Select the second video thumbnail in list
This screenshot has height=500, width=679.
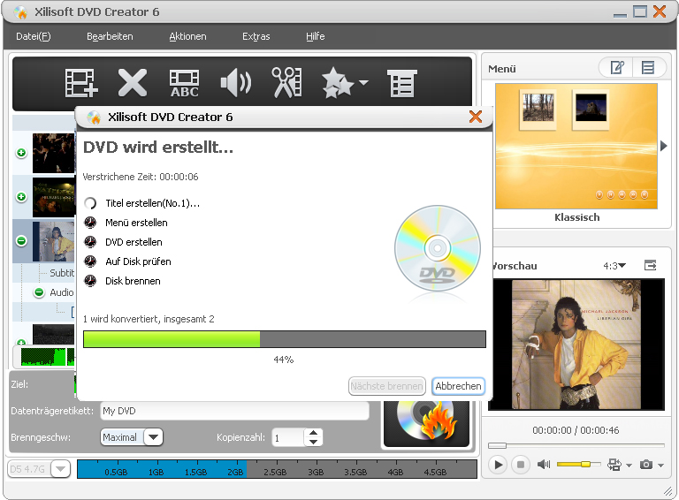(x=54, y=197)
